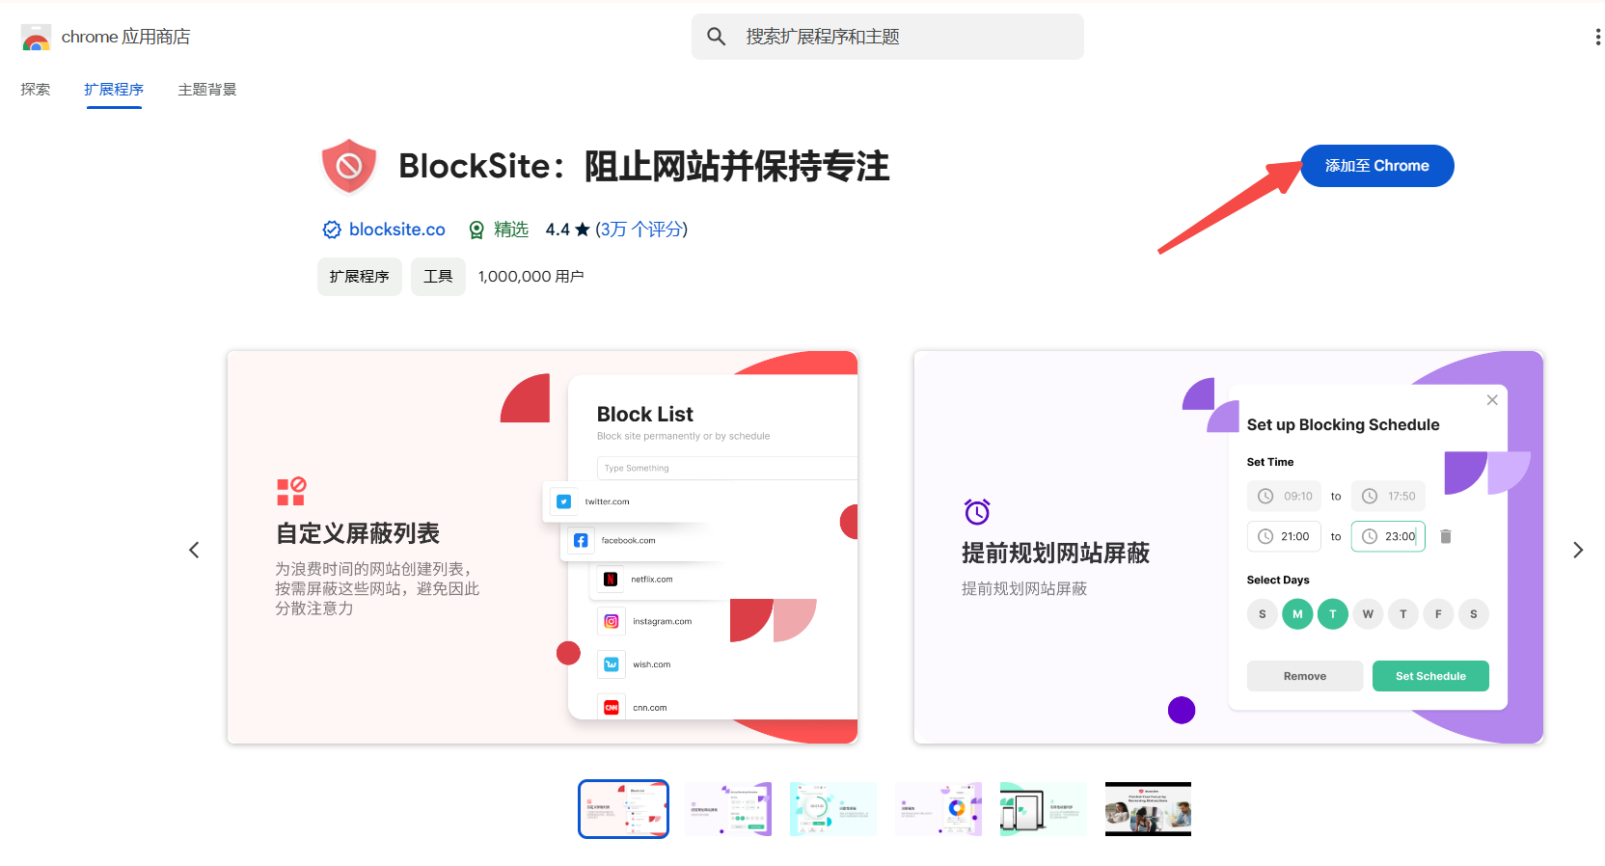Show next screenshot with right arrow
1605x866 pixels.
pos(1578,550)
